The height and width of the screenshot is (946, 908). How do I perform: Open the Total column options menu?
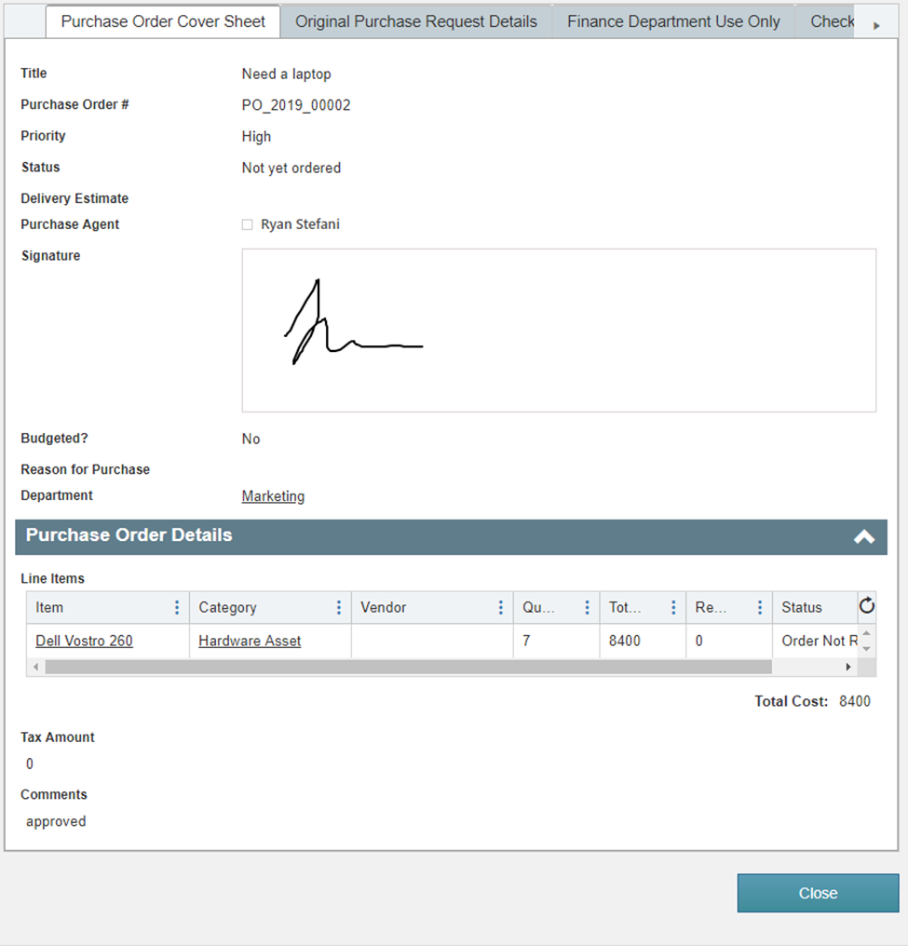673,607
